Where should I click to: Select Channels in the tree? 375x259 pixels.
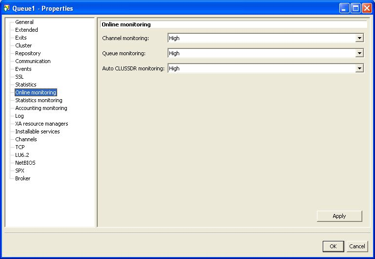coord(26,139)
